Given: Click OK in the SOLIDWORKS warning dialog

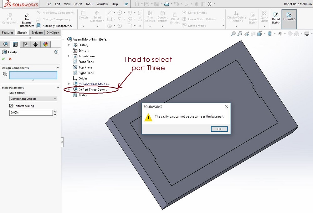Looking at the screenshot, I should [219, 129].
